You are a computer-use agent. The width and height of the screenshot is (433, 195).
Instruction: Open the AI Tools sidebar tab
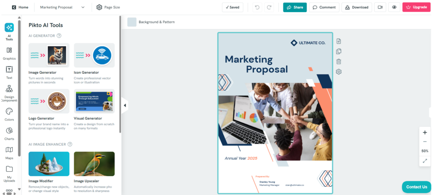pyautogui.click(x=9, y=32)
